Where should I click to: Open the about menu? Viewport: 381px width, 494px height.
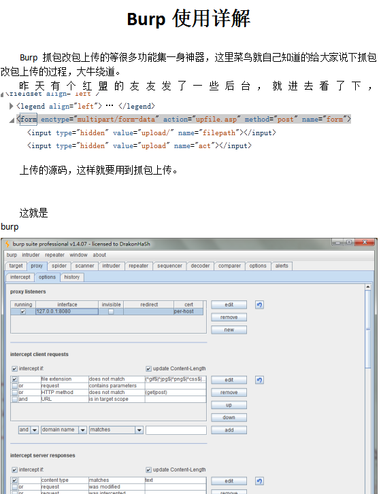coord(99,255)
